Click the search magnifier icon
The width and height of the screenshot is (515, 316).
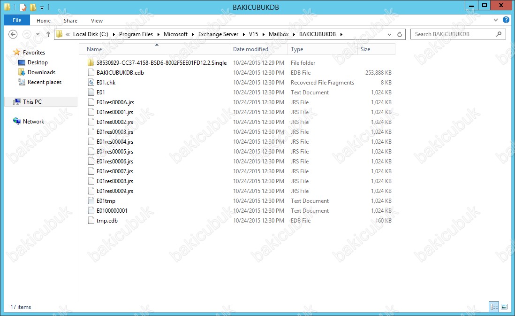(499, 34)
